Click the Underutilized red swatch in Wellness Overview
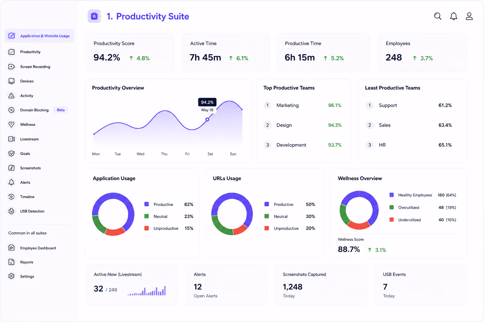This screenshot has width=484, height=322. 392,219
